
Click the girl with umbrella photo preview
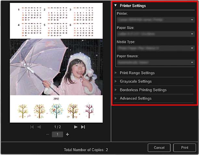point(56,67)
